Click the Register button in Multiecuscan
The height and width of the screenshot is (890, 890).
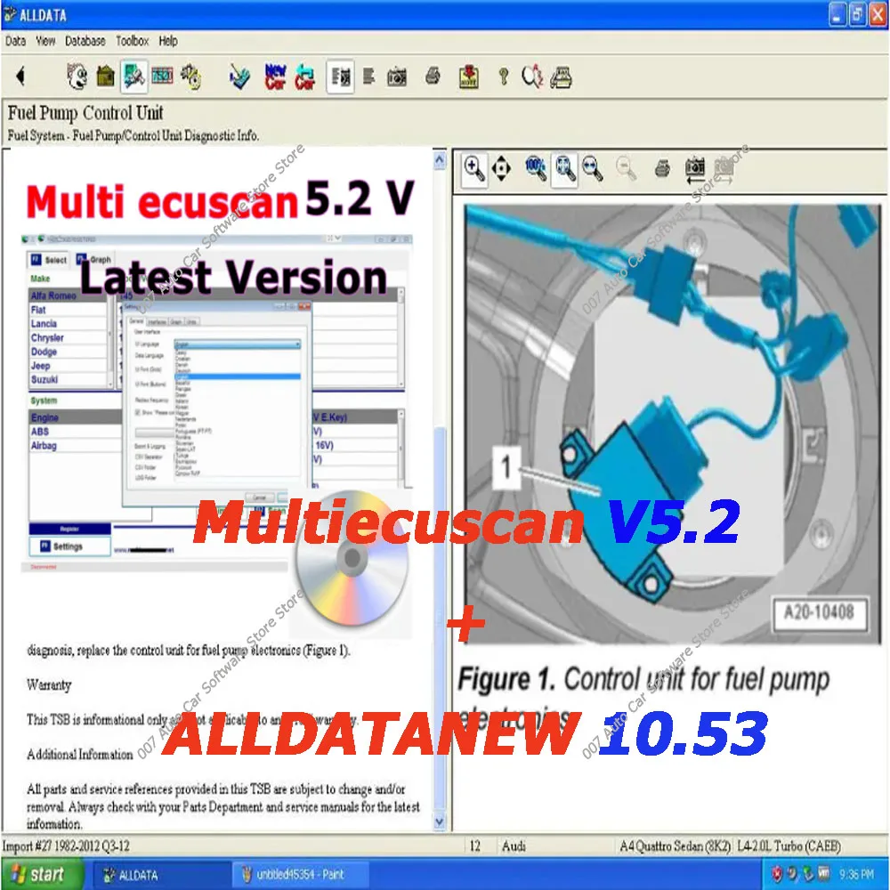71,529
